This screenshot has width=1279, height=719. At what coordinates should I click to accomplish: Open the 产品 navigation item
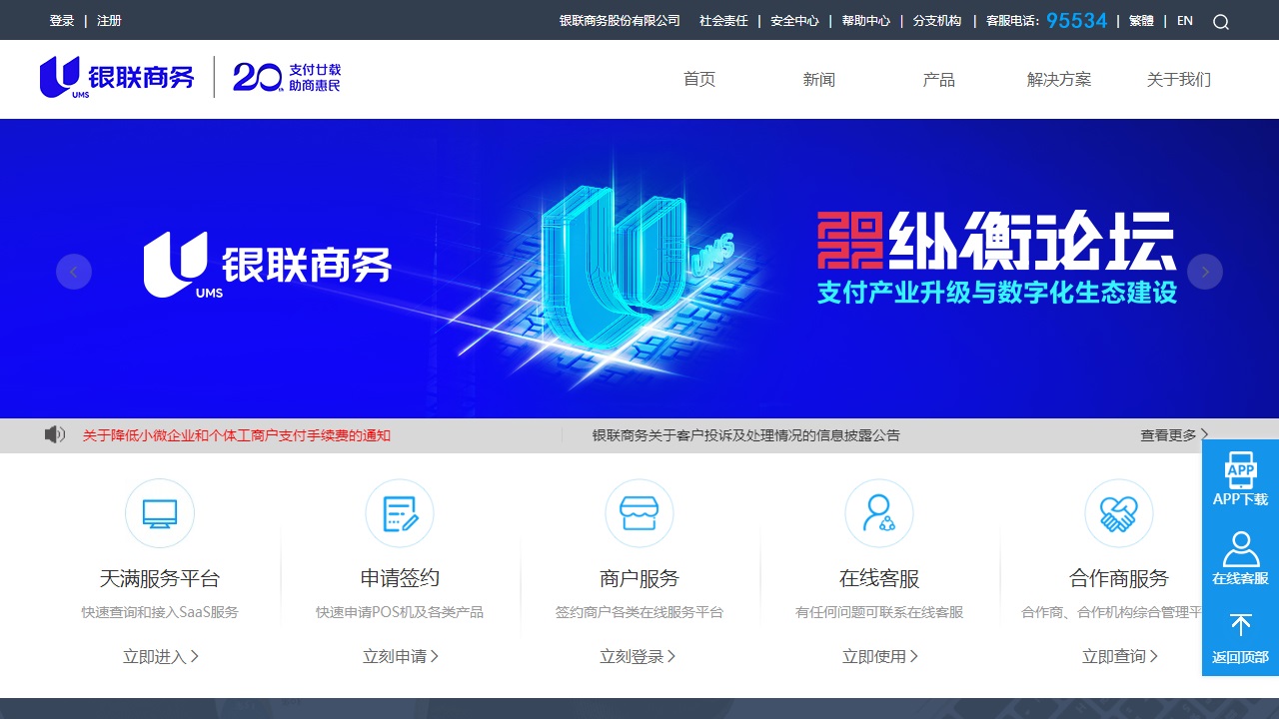[939, 80]
